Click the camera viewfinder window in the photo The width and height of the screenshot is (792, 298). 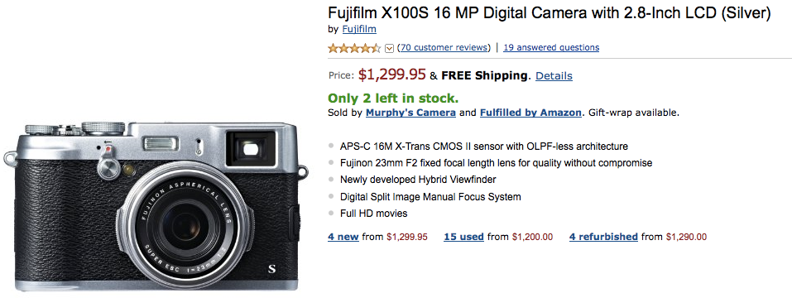[x=252, y=148]
